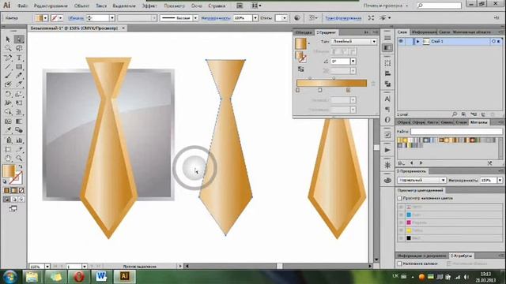Select the Lasso tool
This screenshot has height=284, width=506.
tap(19, 48)
